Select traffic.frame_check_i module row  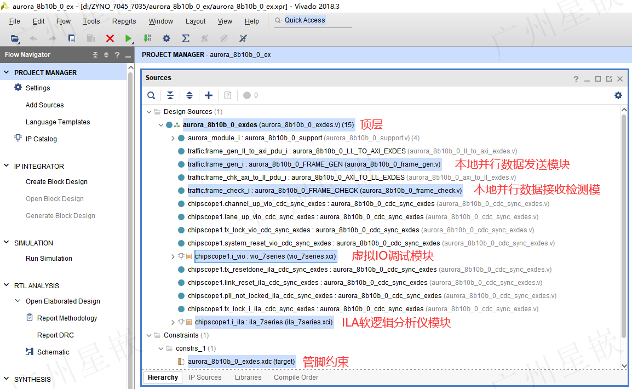point(324,191)
